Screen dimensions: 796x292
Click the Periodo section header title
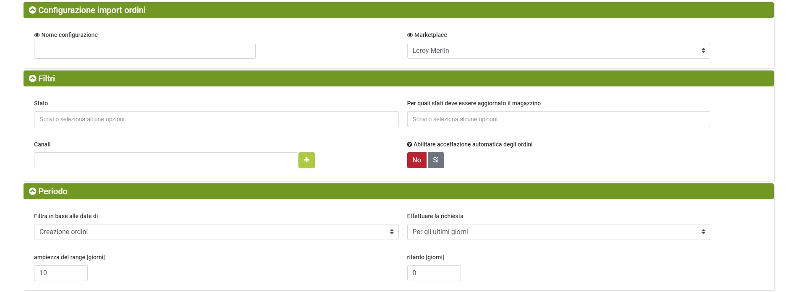click(x=53, y=191)
